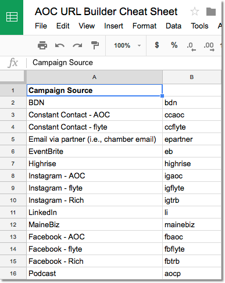
Task: Open the Data menu
Action: [x=173, y=26]
